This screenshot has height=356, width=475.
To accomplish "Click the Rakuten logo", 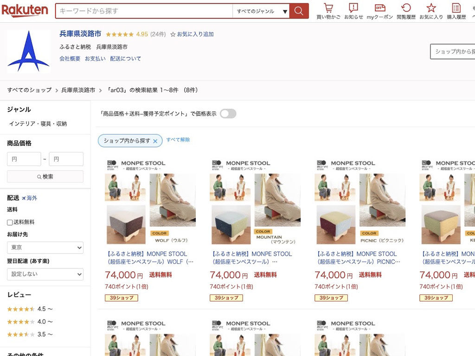I will pos(25,10).
